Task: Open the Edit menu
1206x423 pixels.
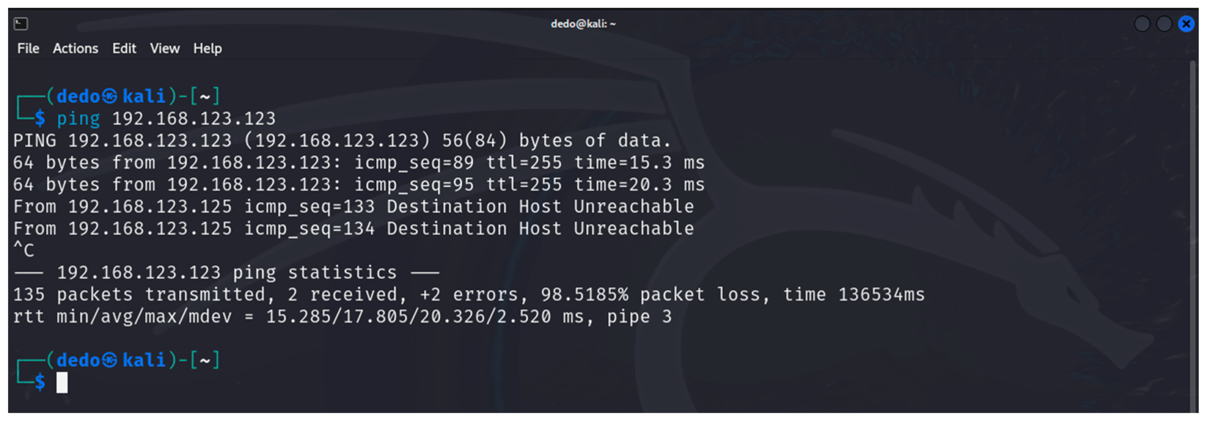Action: 124,49
